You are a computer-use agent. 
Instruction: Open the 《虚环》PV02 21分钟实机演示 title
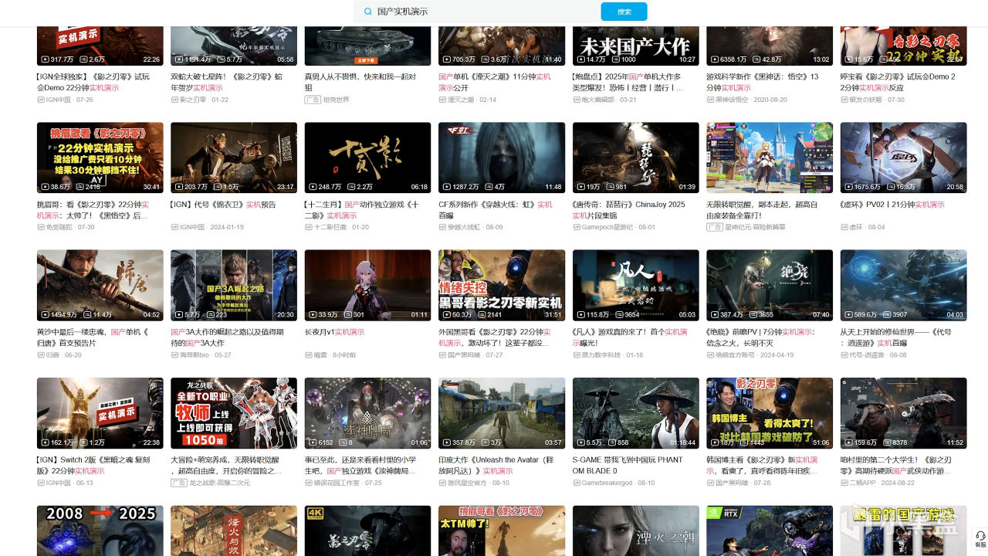pyautogui.click(x=892, y=205)
